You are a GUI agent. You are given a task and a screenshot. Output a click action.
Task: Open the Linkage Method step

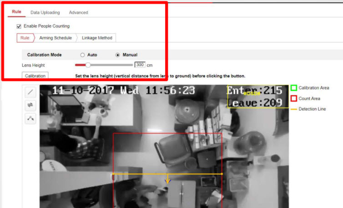tap(97, 38)
